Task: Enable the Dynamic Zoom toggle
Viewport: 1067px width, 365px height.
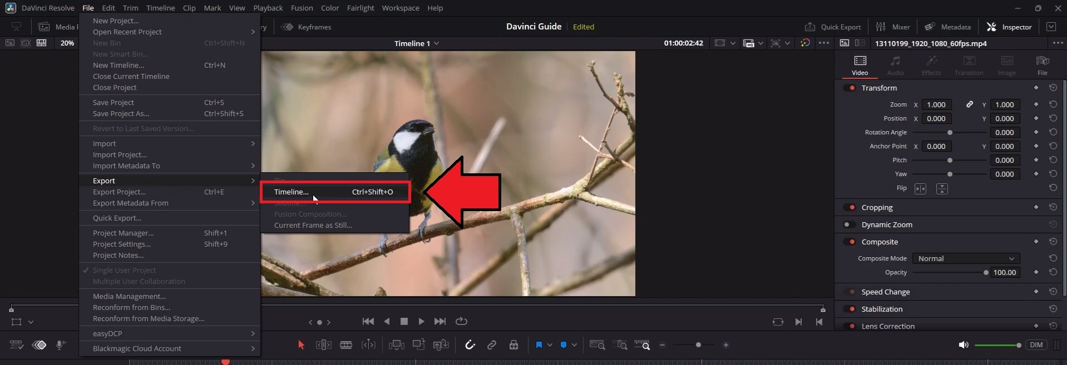Action: (849, 224)
